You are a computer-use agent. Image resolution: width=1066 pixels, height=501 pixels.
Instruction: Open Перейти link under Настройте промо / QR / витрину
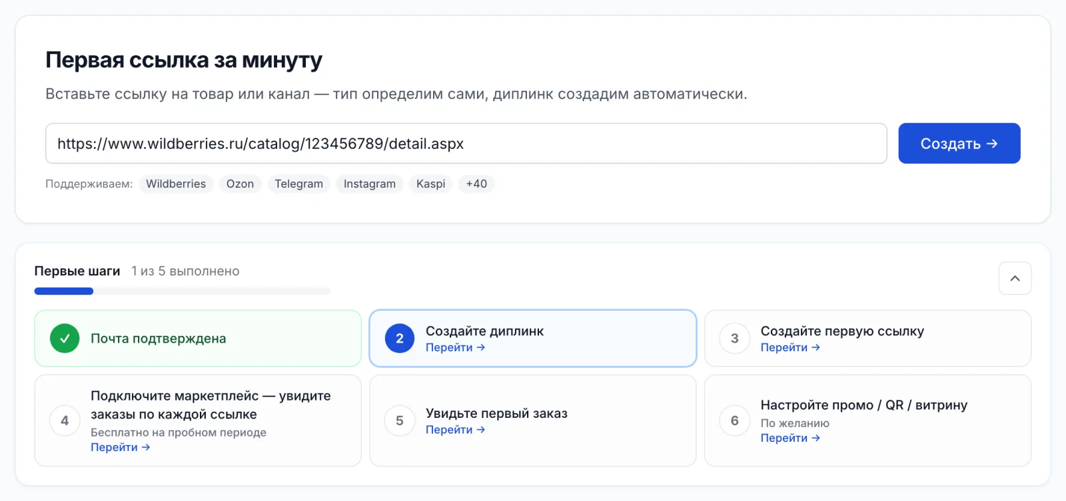(x=791, y=438)
